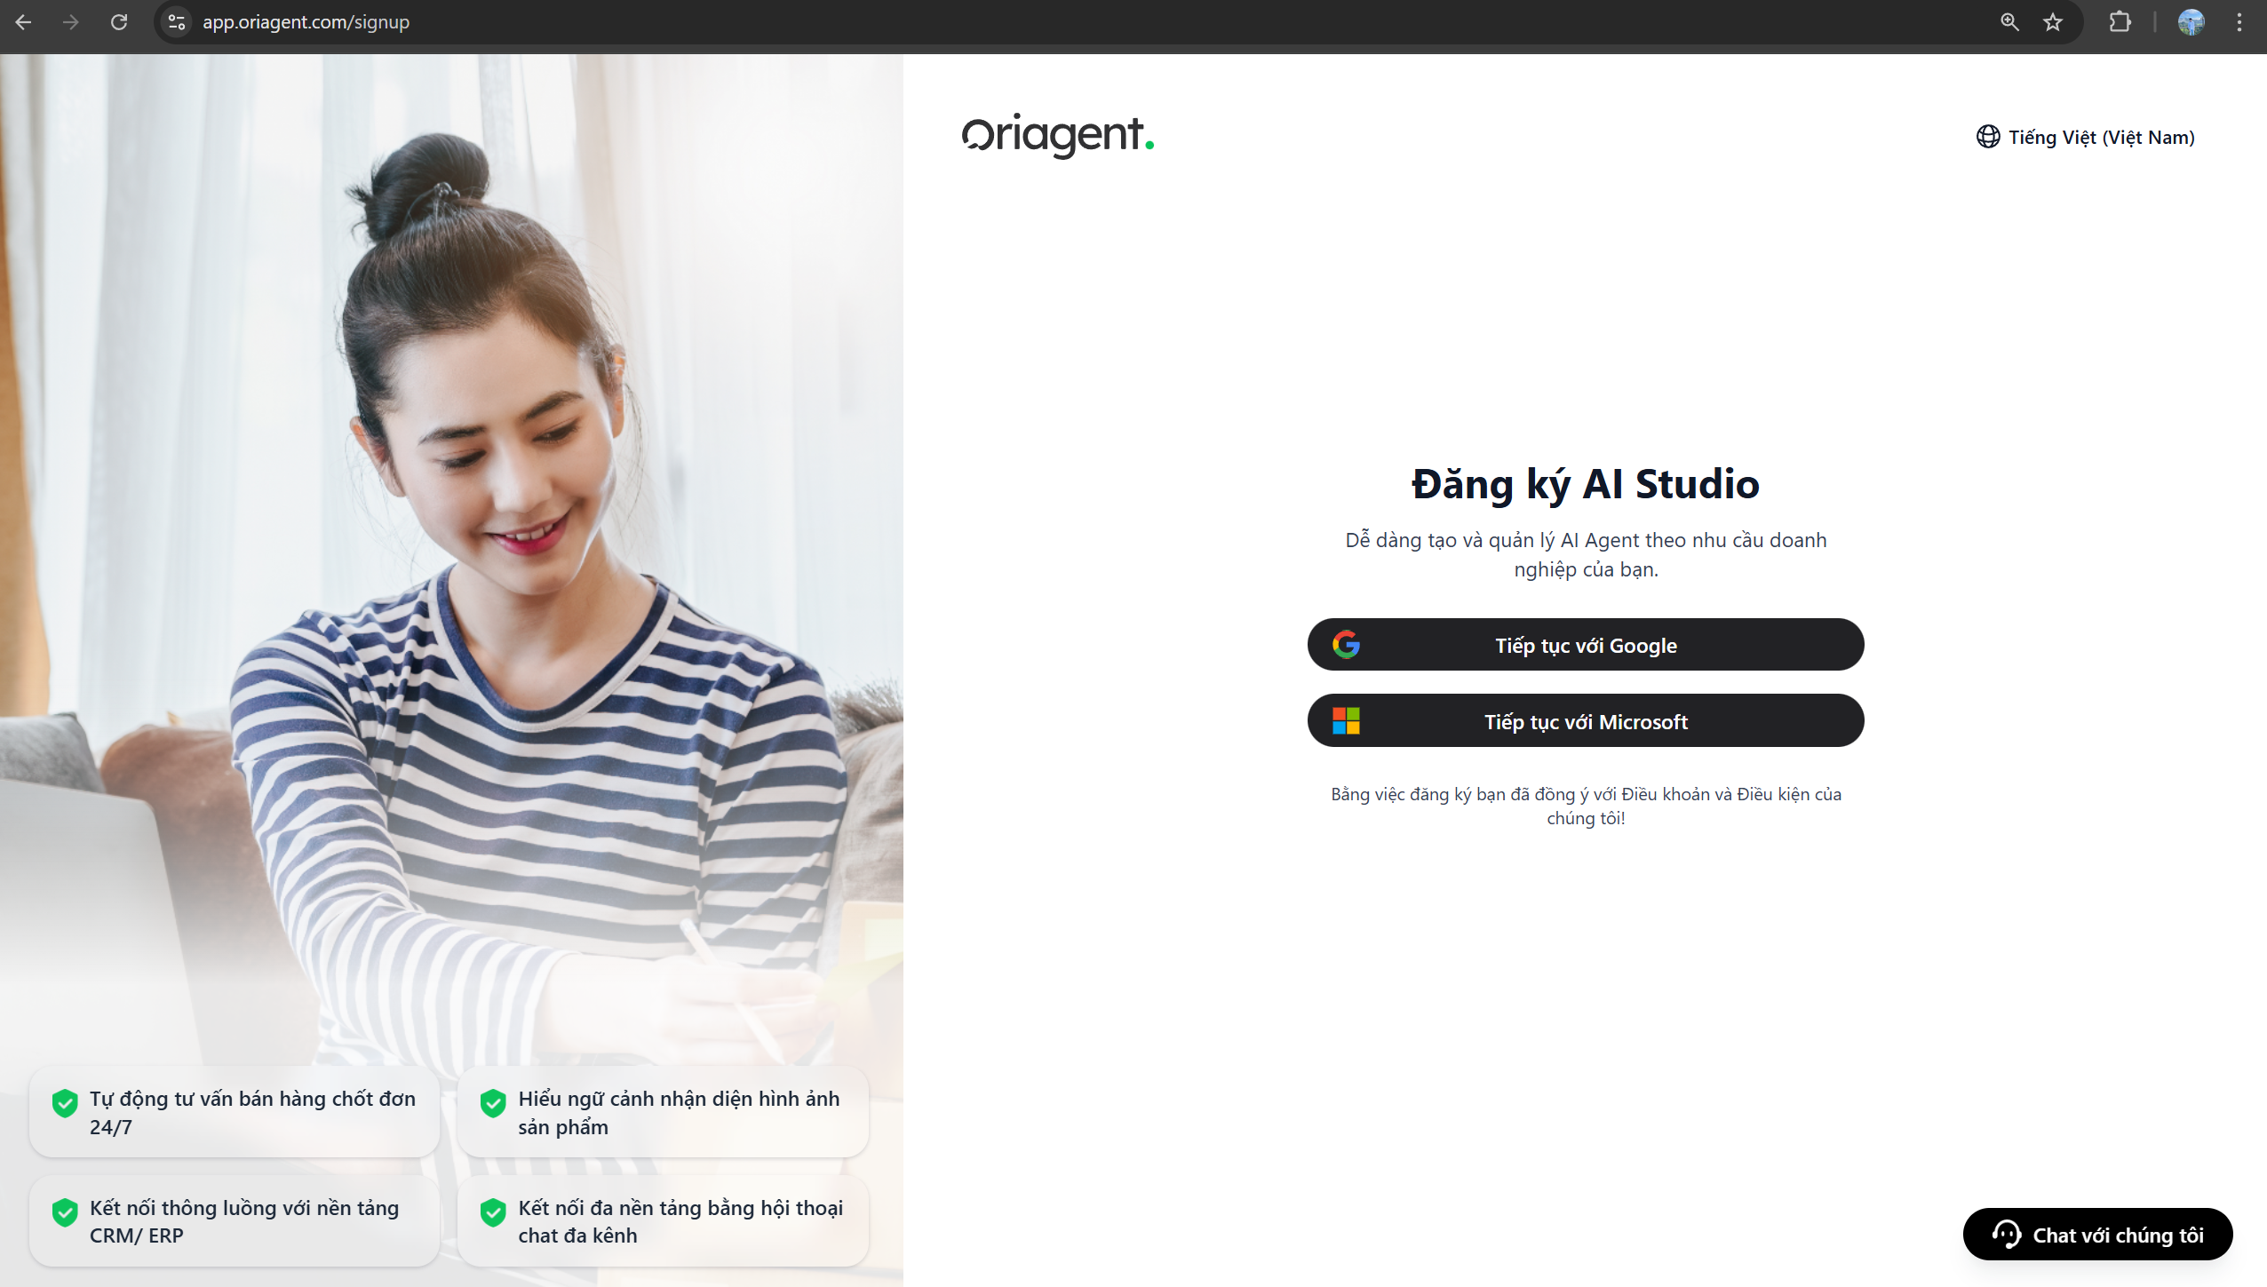Go back with browser back arrow
The image size is (2267, 1287).
click(24, 22)
